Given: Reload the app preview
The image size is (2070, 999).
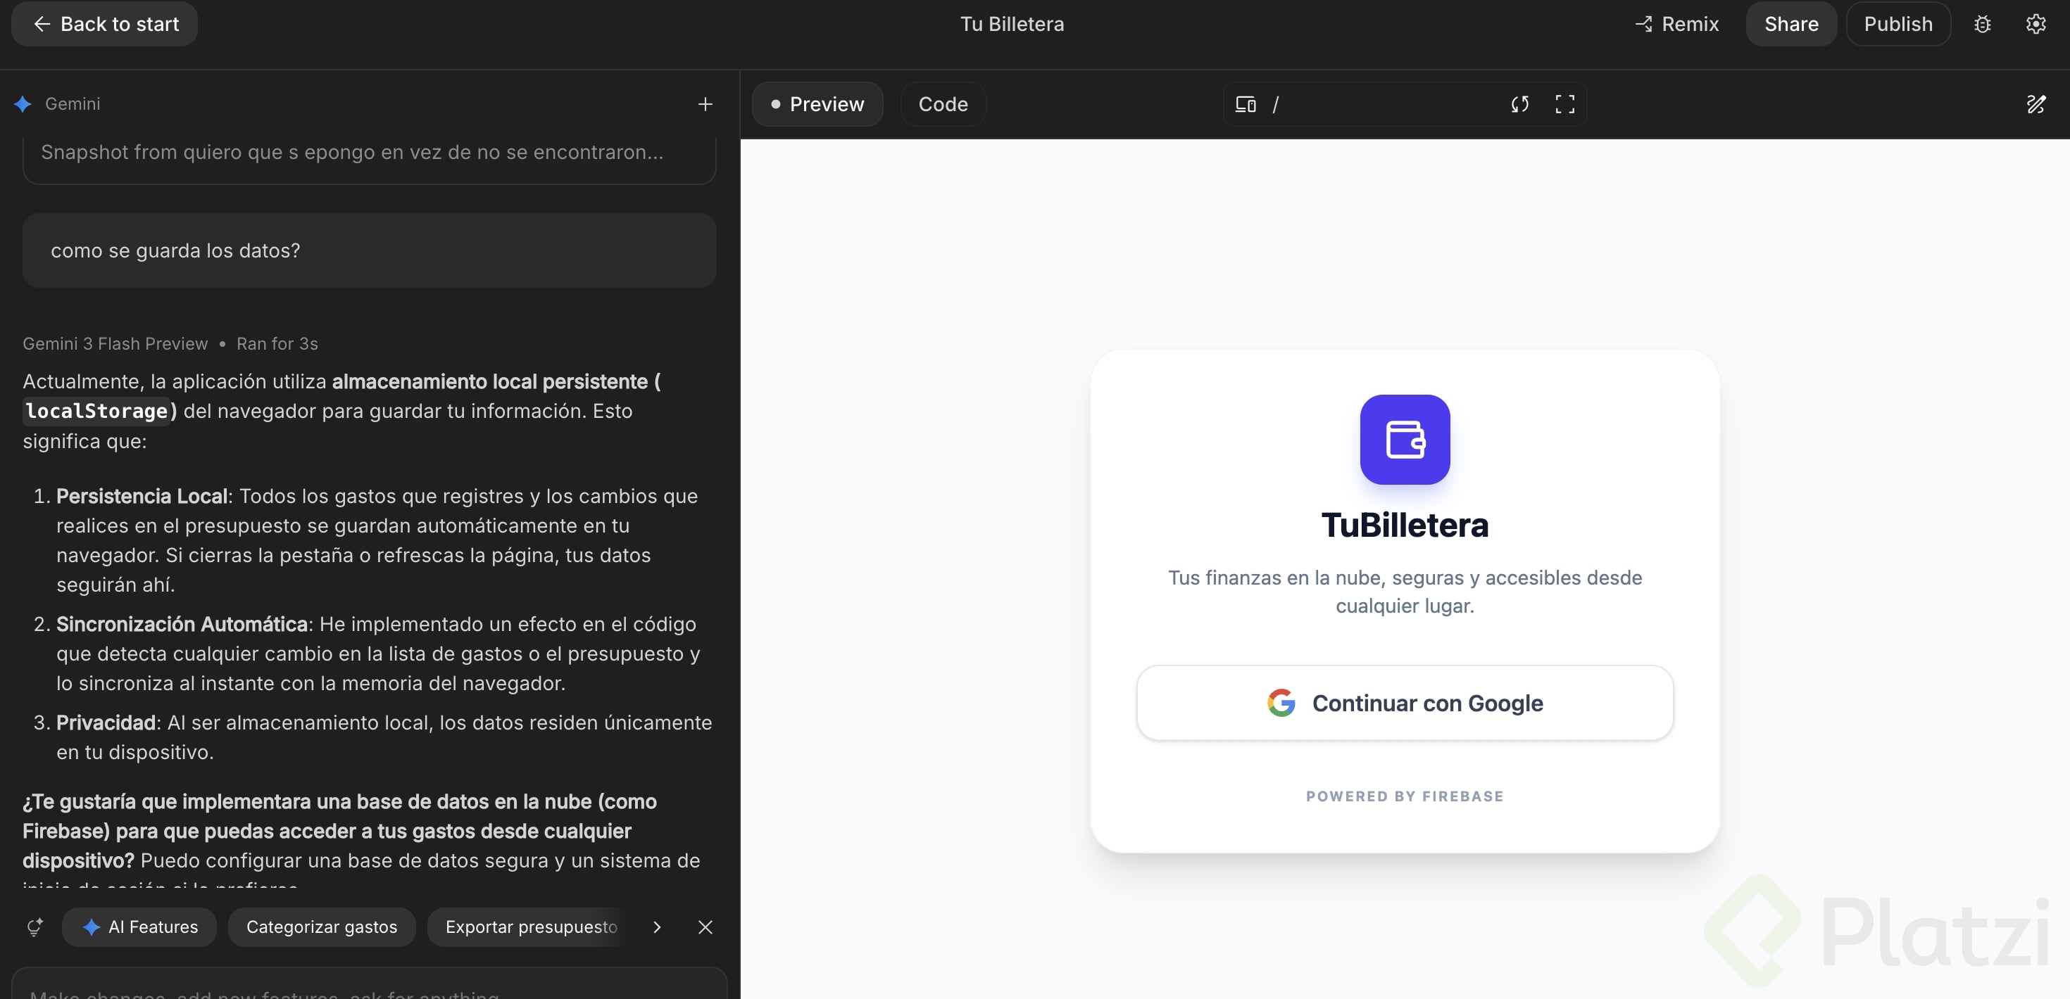Looking at the screenshot, I should tap(1519, 104).
